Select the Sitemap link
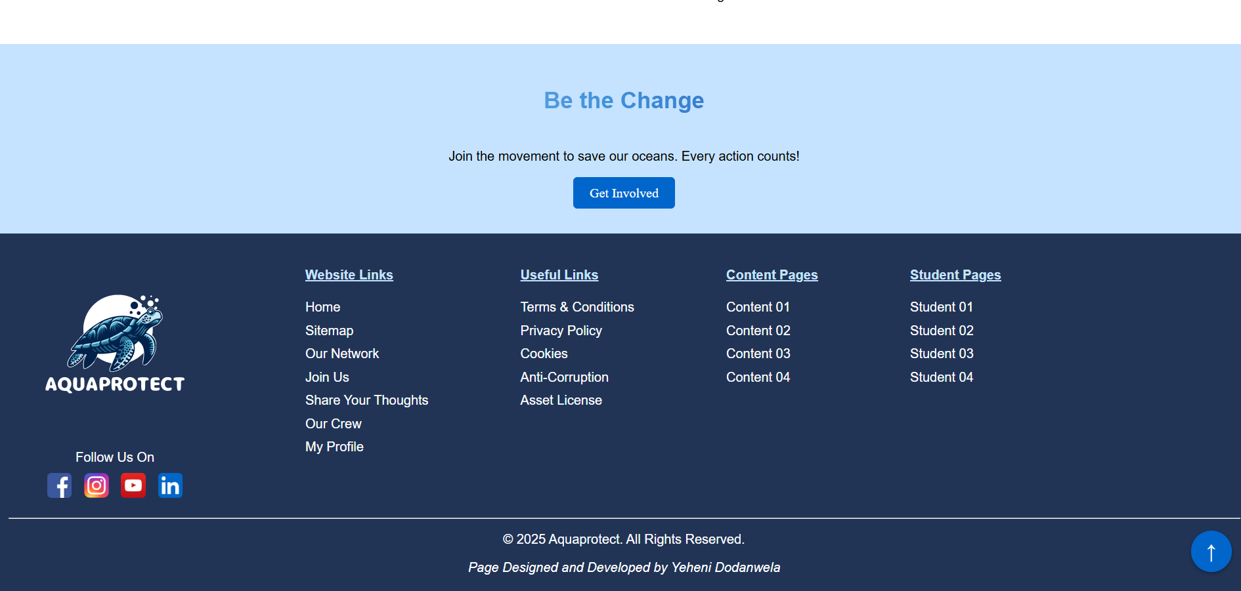 (329, 331)
